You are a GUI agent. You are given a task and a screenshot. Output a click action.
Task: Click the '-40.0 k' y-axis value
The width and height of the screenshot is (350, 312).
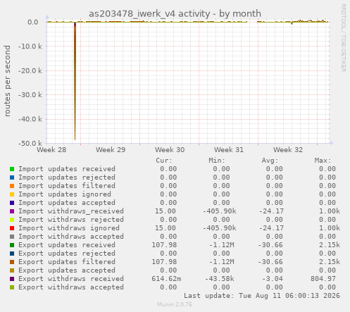30,119
